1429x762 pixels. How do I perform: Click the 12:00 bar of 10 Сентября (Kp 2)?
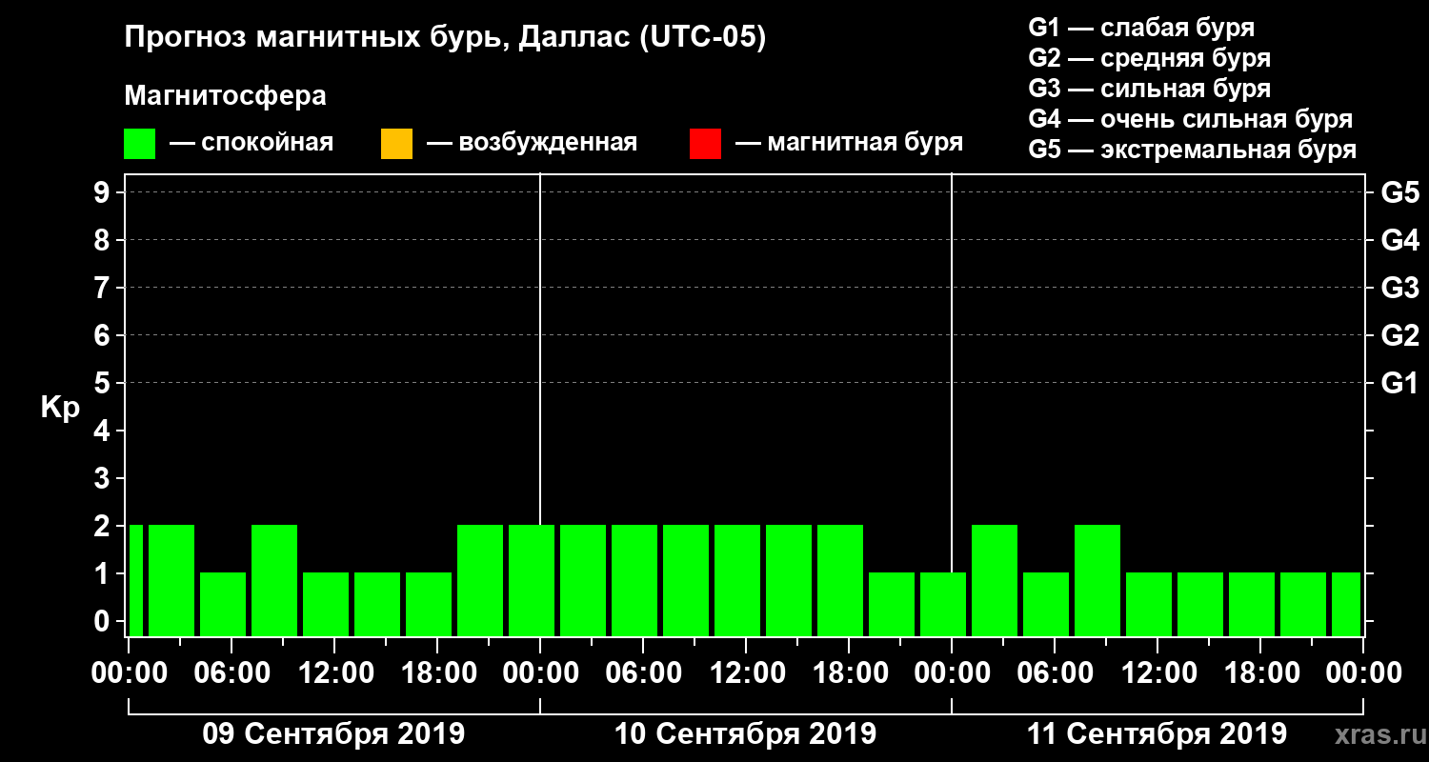tap(737, 580)
